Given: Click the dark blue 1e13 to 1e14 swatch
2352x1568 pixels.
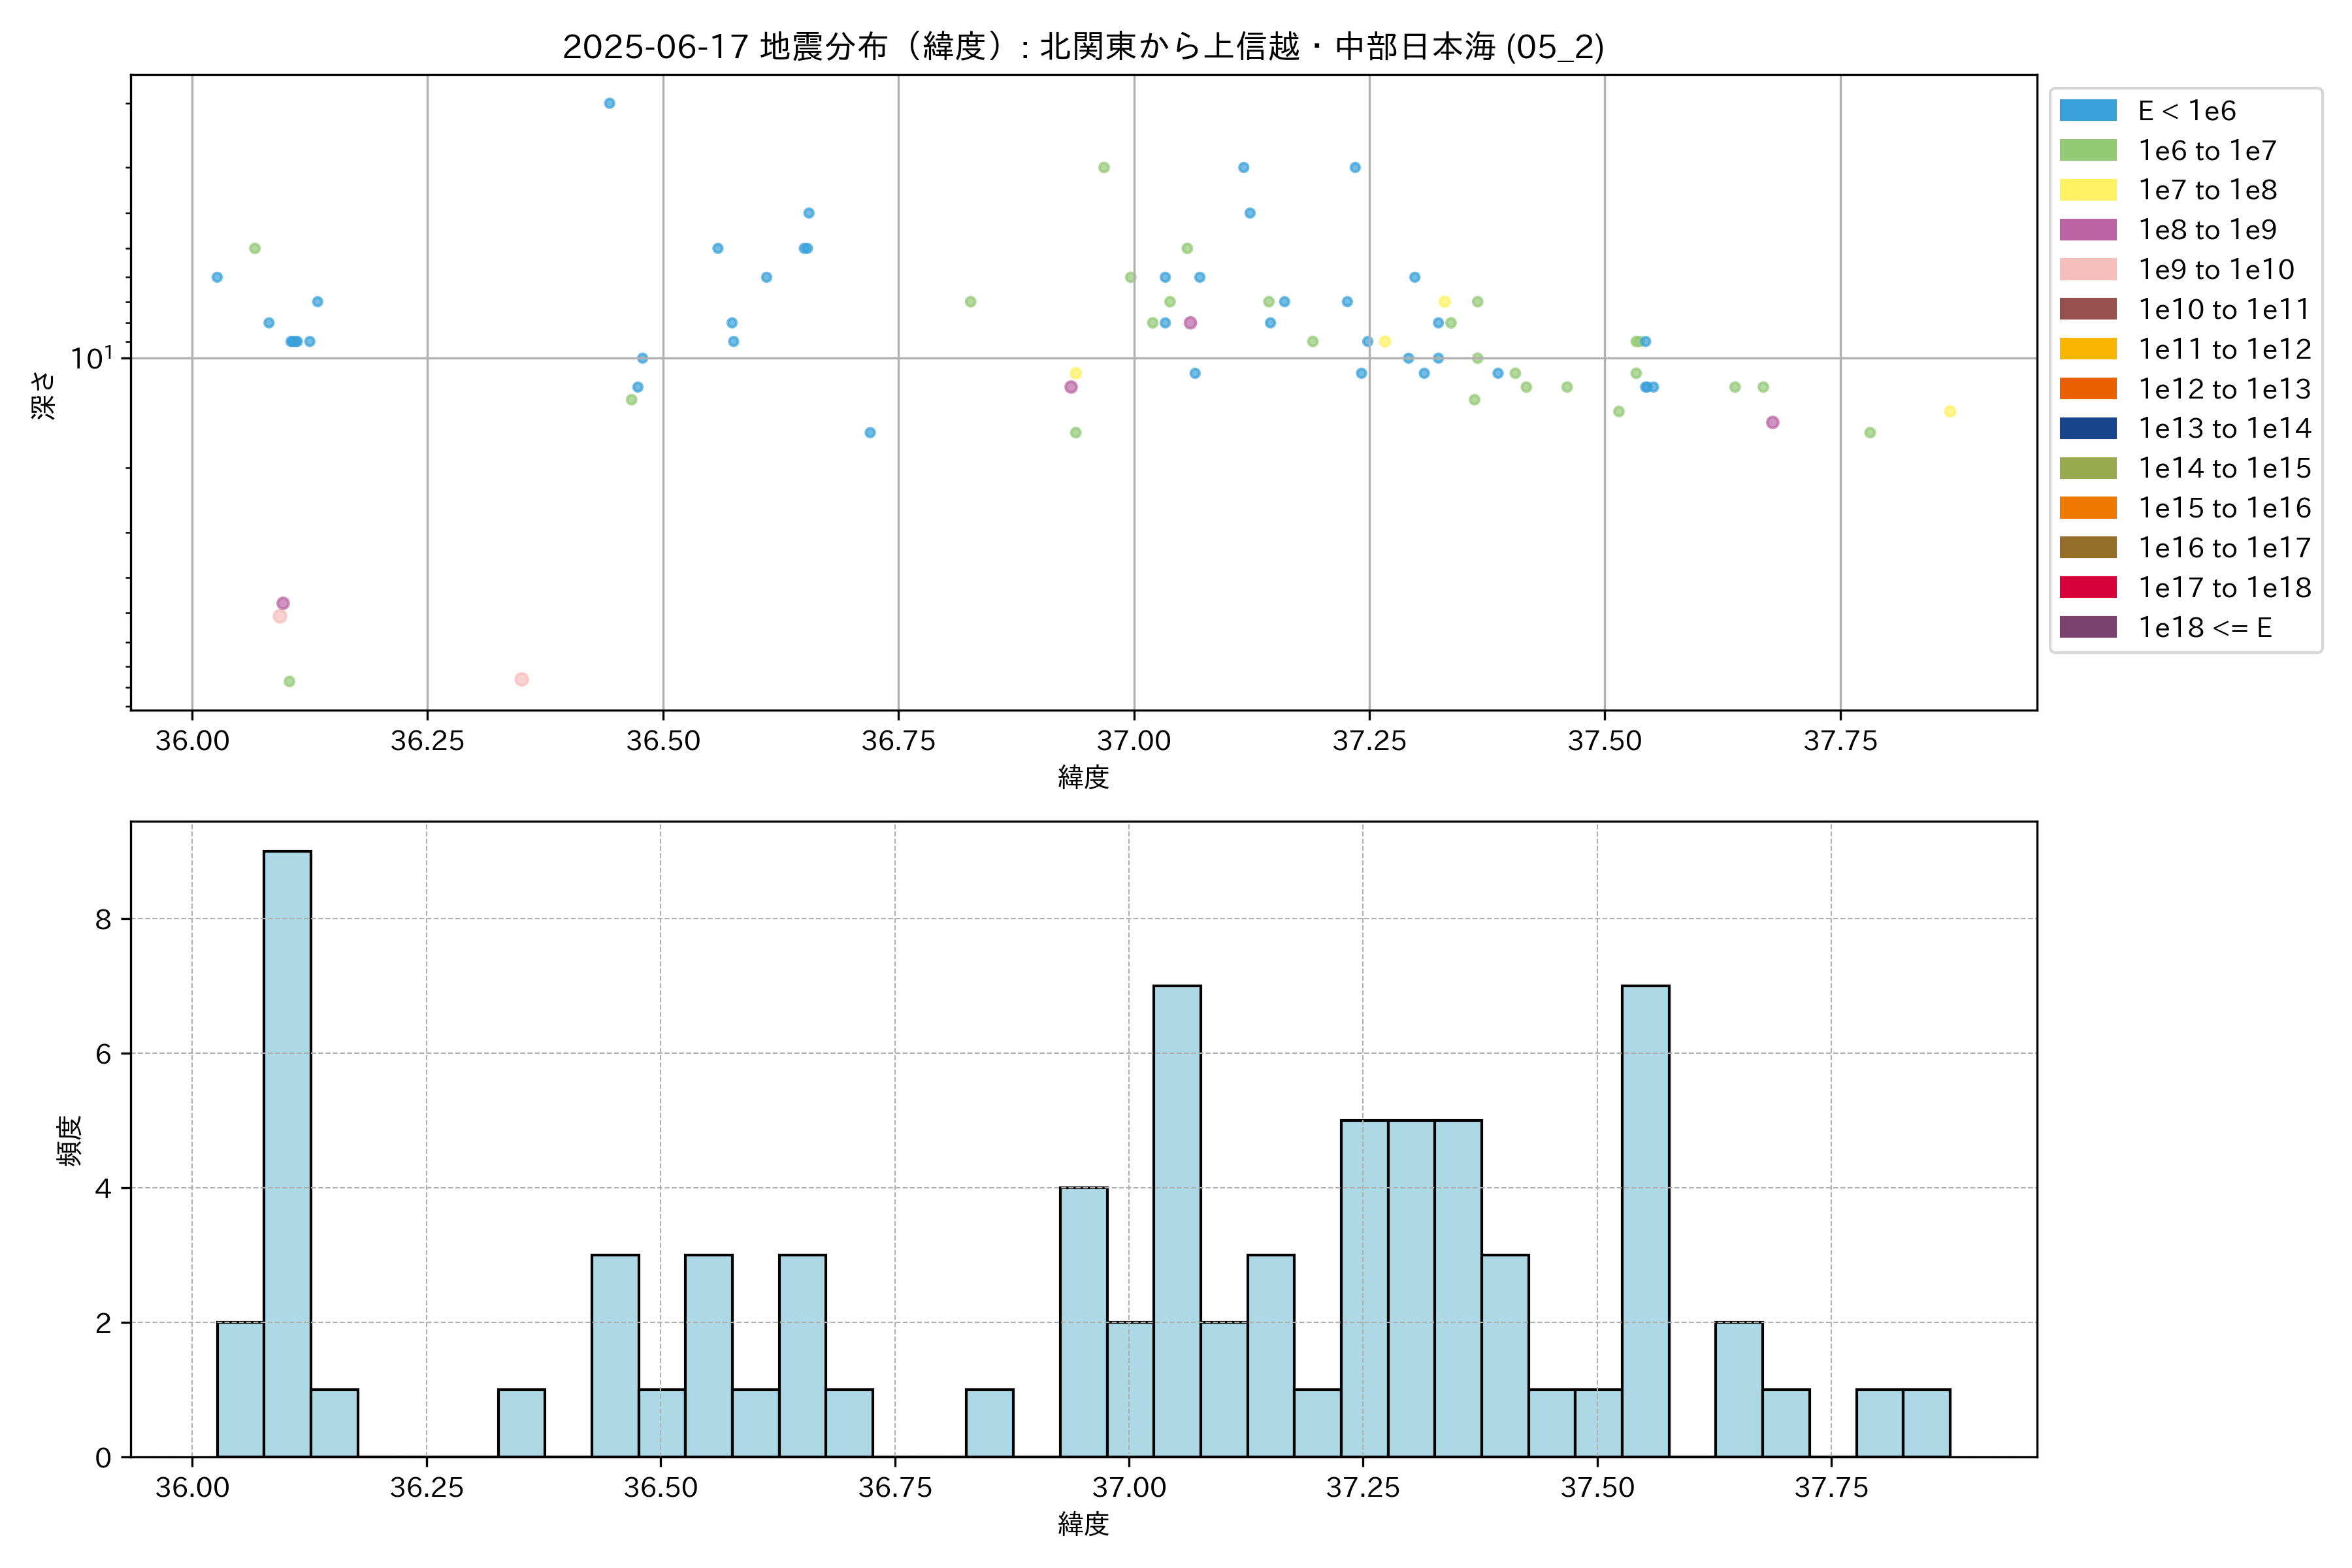Looking at the screenshot, I should pyautogui.click(x=2087, y=429).
